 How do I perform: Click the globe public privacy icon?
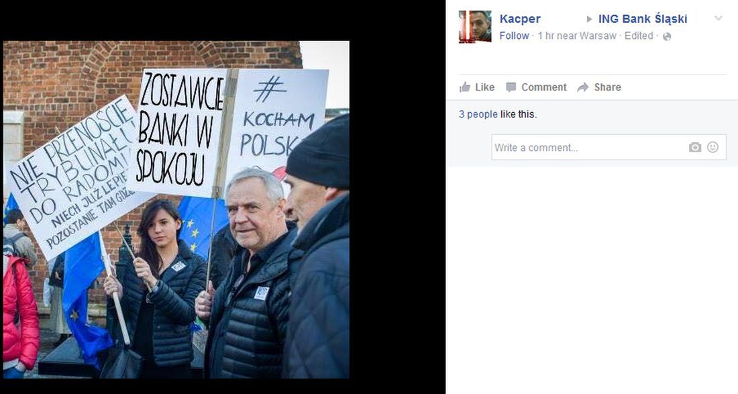tap(667, 37)
